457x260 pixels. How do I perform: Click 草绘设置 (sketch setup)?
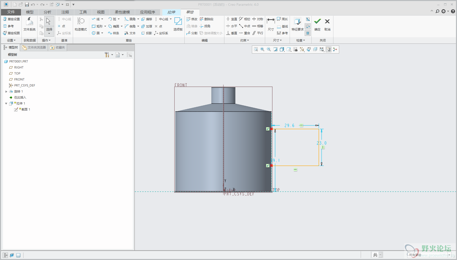(x=12, y=19)
